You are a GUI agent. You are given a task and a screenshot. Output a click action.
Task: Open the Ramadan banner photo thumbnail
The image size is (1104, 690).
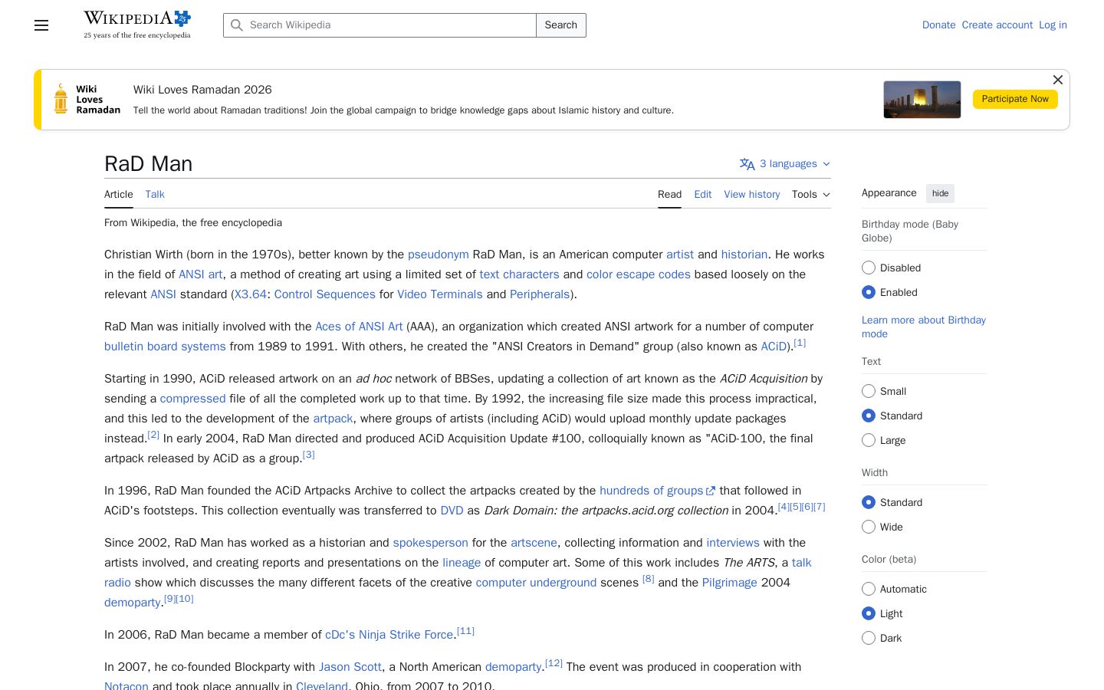coord(922,100)
